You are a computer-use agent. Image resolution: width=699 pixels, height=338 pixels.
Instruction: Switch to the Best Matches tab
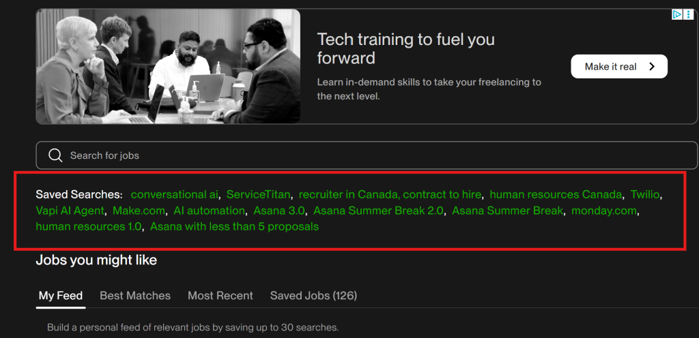point(135,296)
